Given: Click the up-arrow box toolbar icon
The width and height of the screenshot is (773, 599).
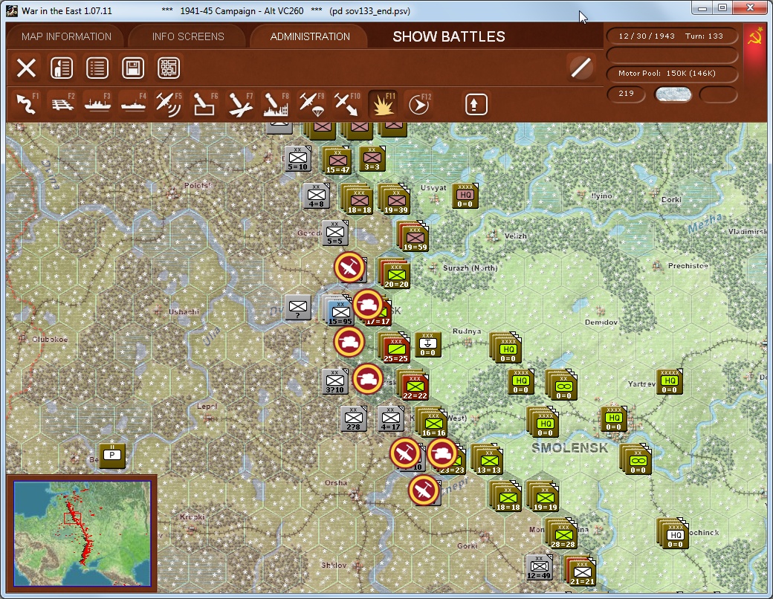Looking at the screenshot, I should coord(476,104).
